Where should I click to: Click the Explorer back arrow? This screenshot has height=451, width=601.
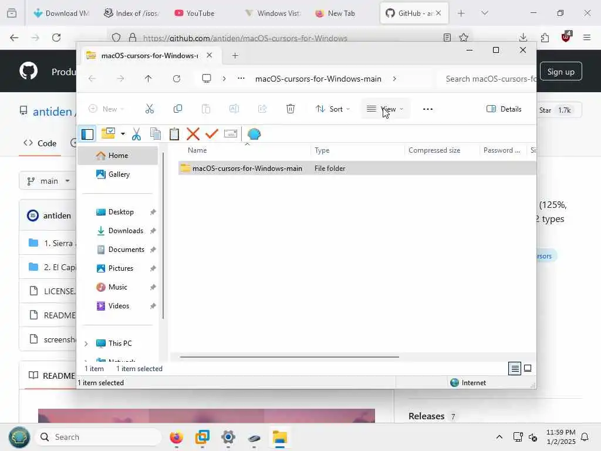(92, 79)
